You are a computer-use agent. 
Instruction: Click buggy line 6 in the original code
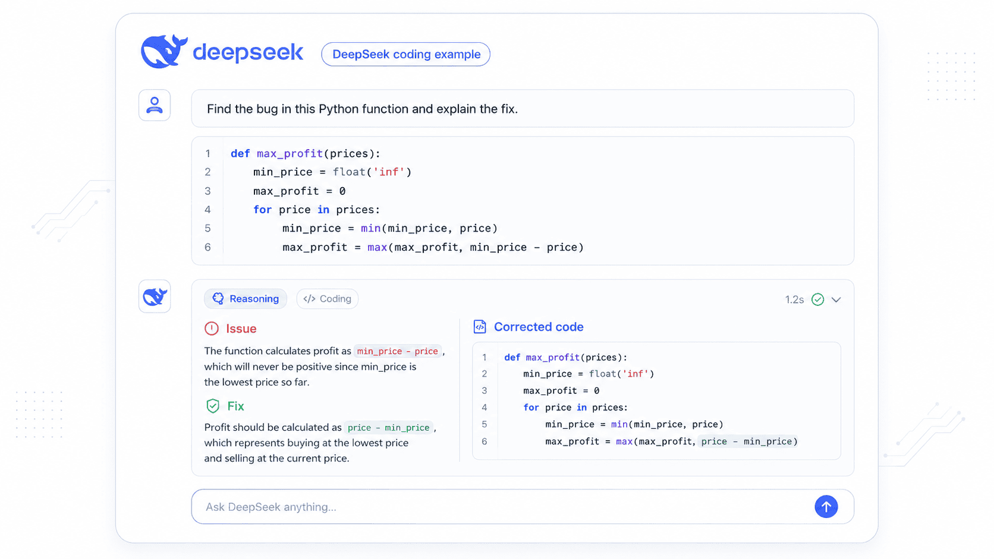tap(433, 247)
